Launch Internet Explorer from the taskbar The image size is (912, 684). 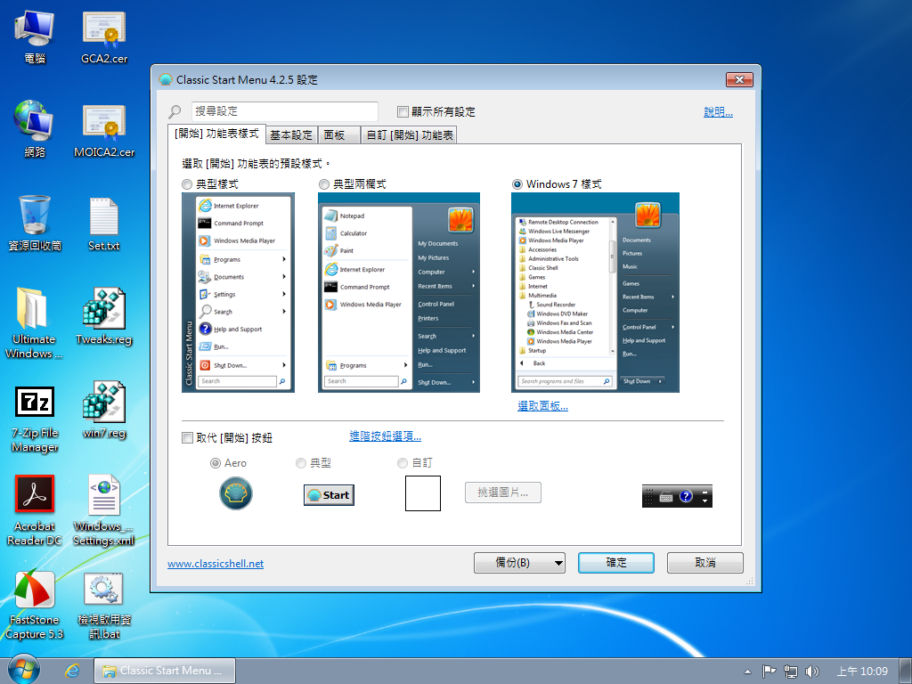(x=72, y=671)
